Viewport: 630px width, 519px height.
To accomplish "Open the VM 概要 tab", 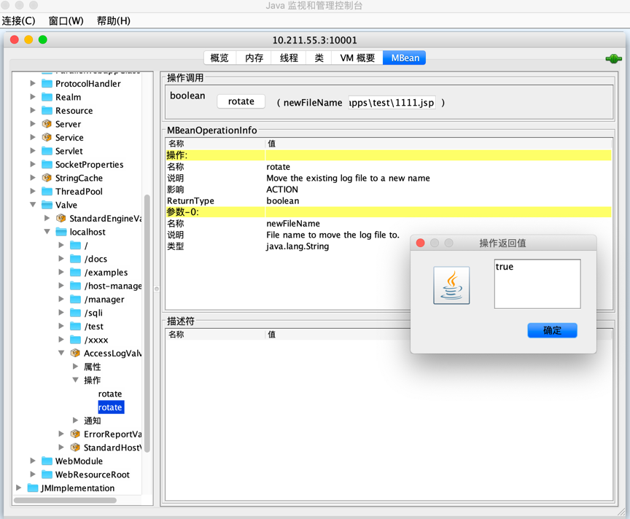I will 357,58.
